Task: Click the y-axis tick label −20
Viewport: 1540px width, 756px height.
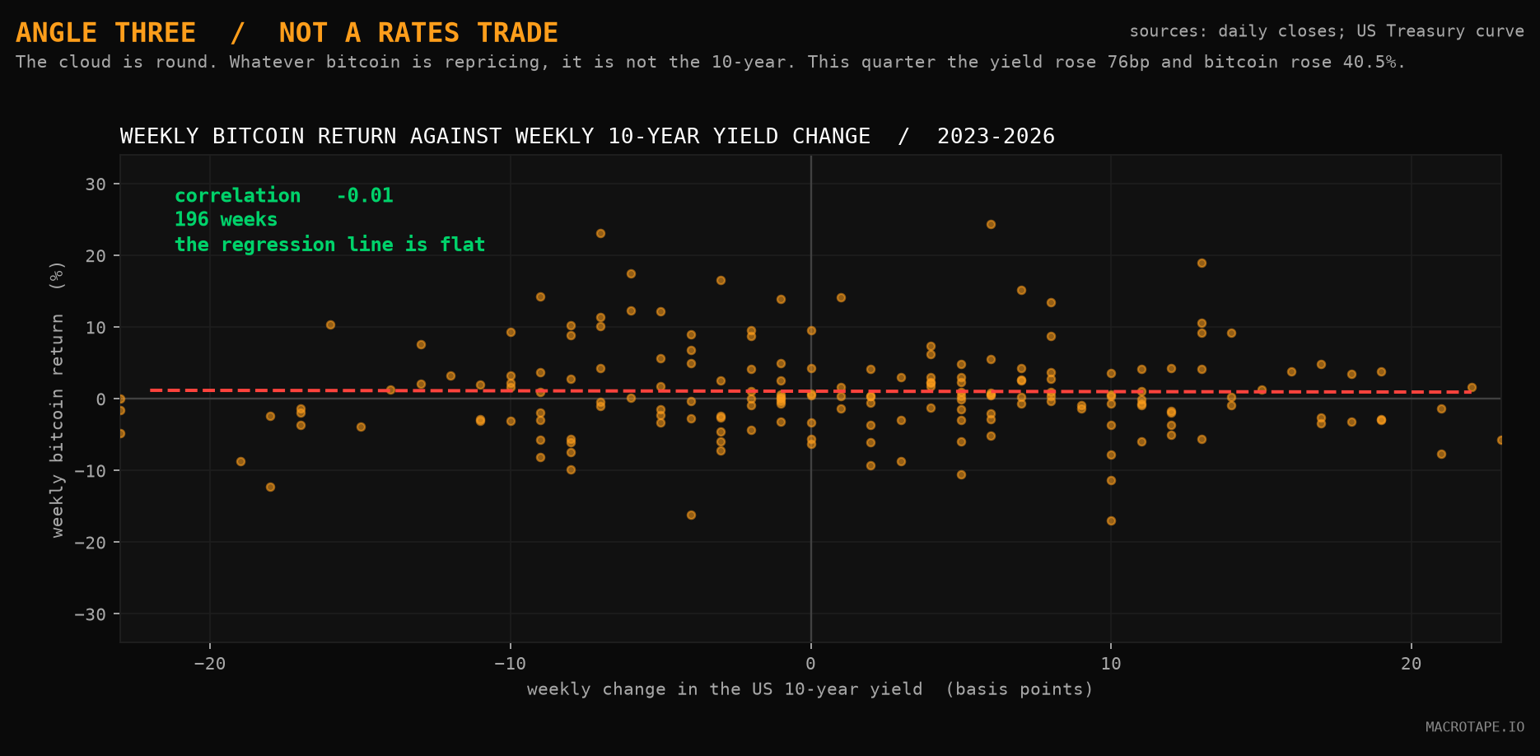Action: point(91,543)
